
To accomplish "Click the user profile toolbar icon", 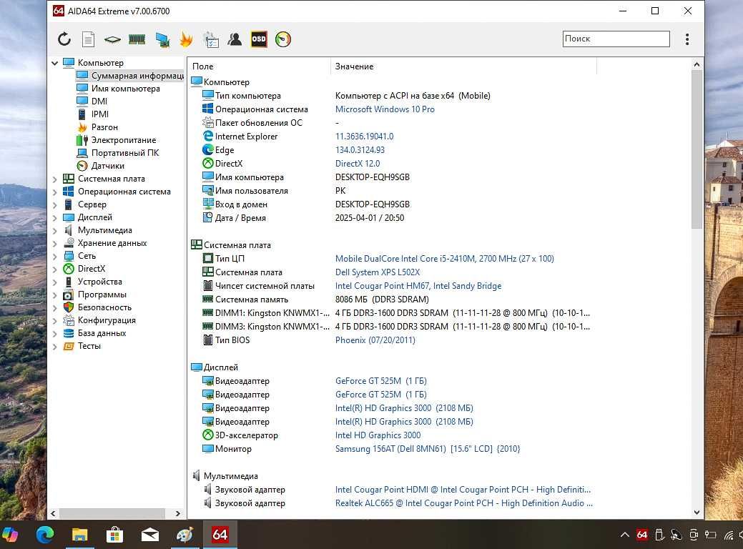I will (x=235, y=39).
